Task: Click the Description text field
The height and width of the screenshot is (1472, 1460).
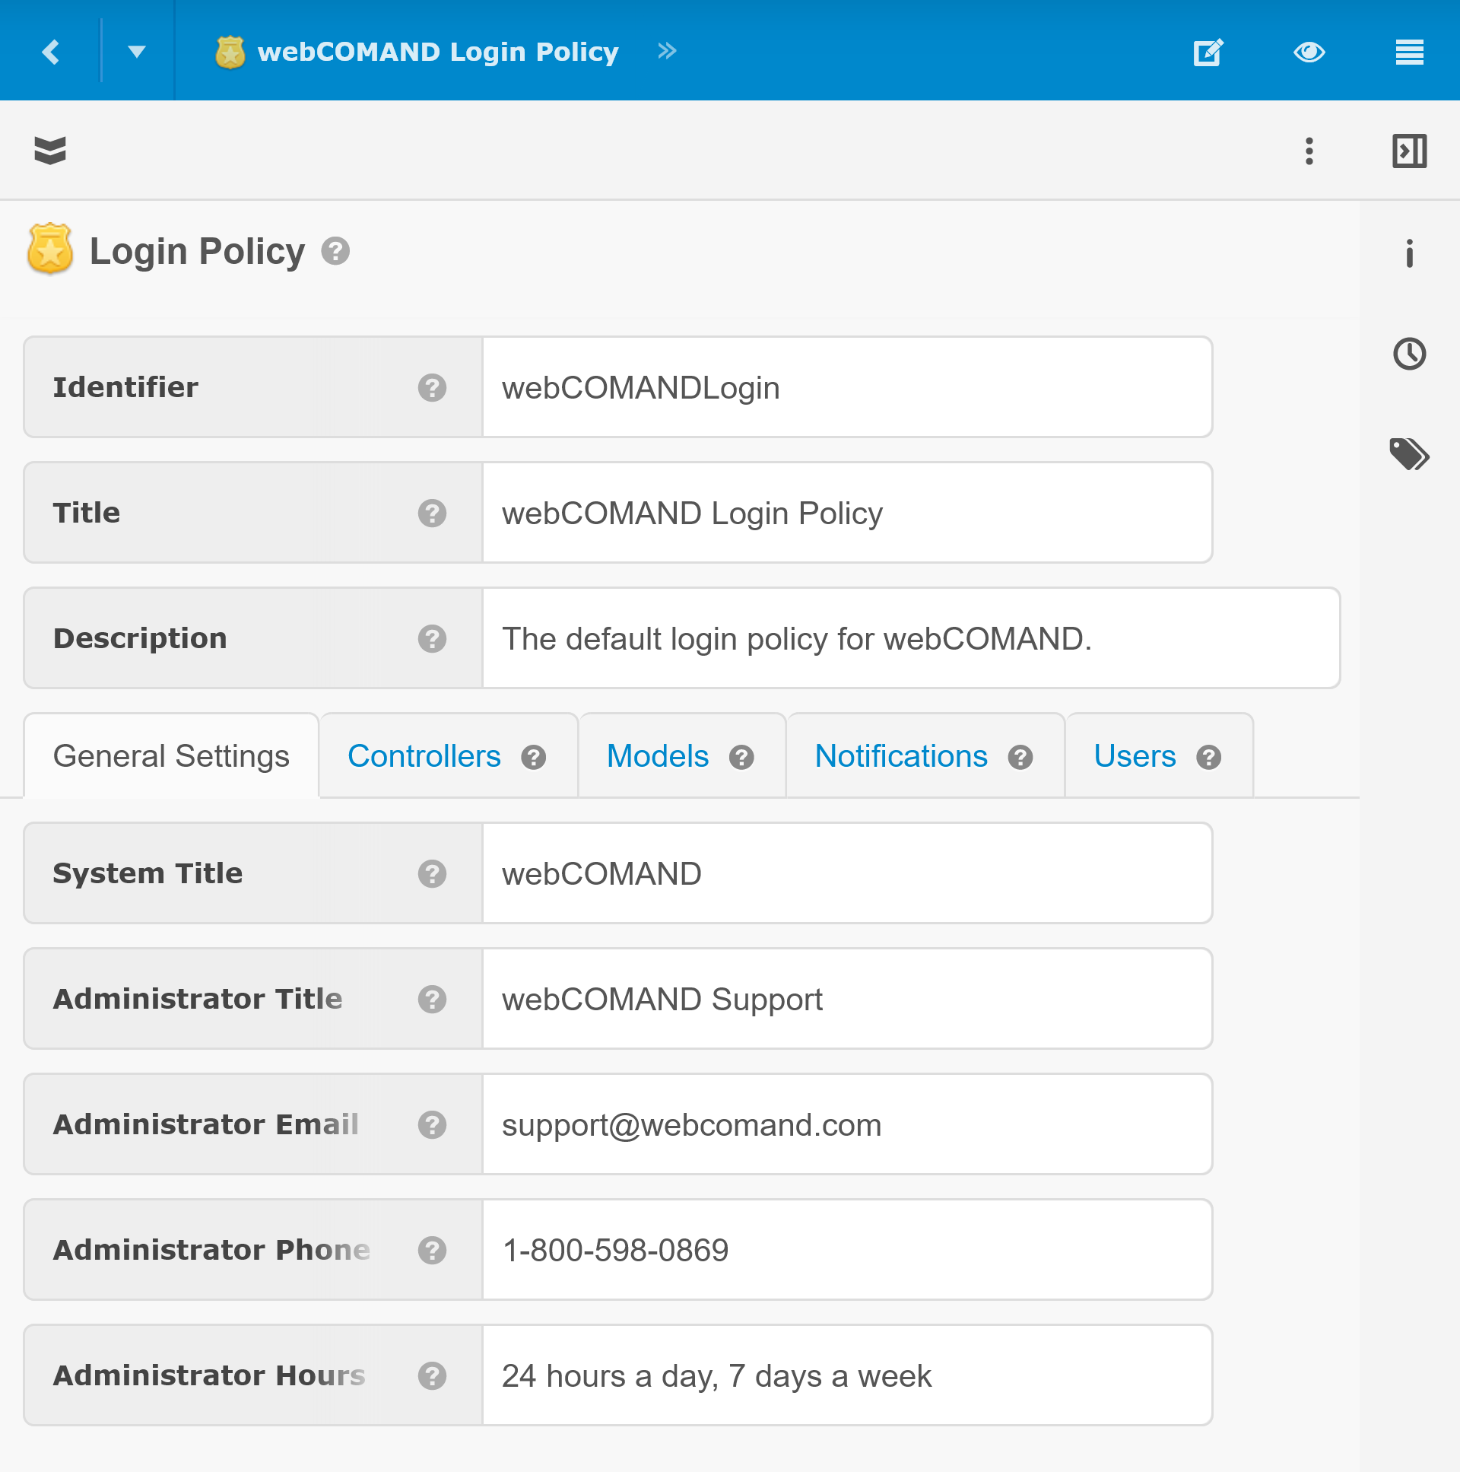Action: coord(910,638)
